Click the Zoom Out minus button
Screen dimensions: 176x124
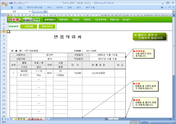150,122
